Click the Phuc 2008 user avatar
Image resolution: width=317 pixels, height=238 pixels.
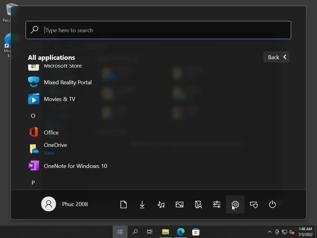coord(49,204)
